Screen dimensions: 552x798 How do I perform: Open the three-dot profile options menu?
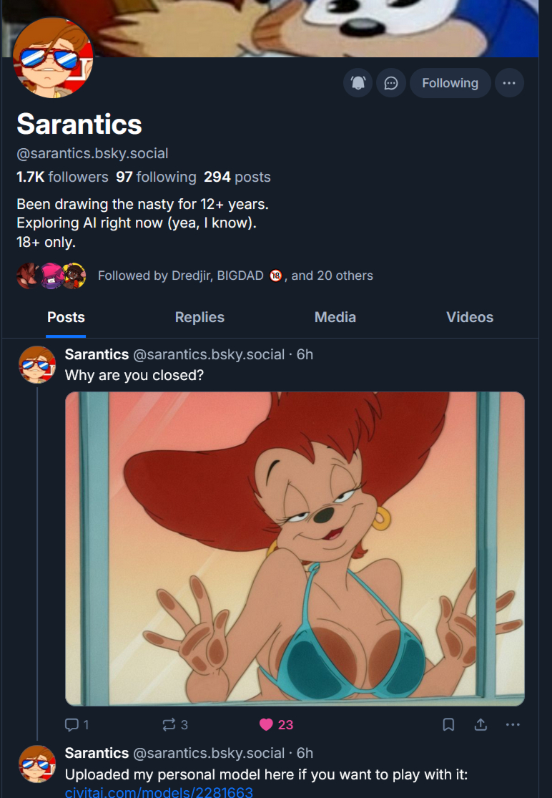click(x=508, y=83)
